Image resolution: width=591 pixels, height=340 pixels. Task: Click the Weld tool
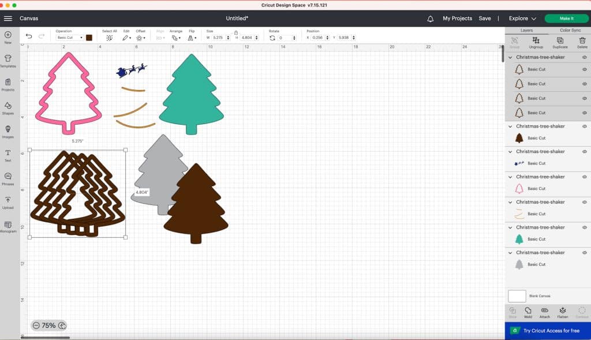click(528, 312)
